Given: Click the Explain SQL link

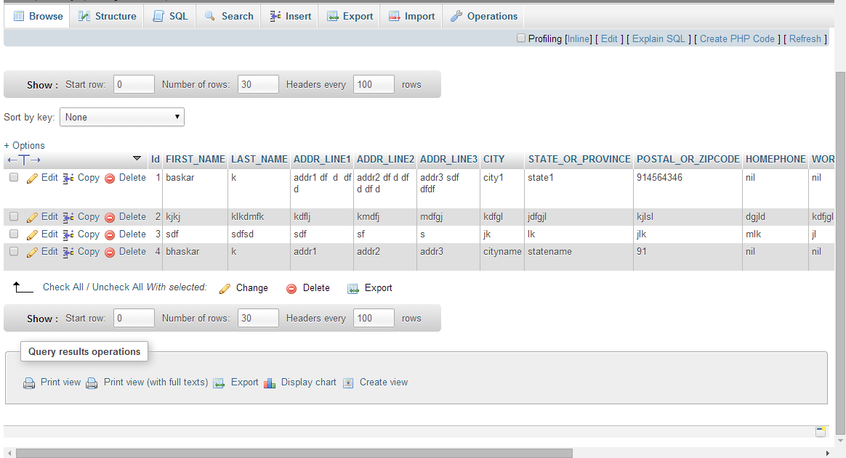Looking at the screenshot, I should point(657,38).
